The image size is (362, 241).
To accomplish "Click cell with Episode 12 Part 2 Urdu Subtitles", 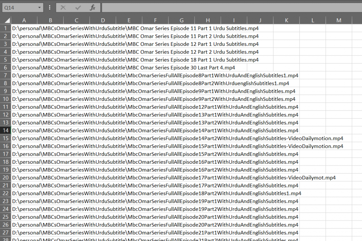I will [x=135, y=52].
